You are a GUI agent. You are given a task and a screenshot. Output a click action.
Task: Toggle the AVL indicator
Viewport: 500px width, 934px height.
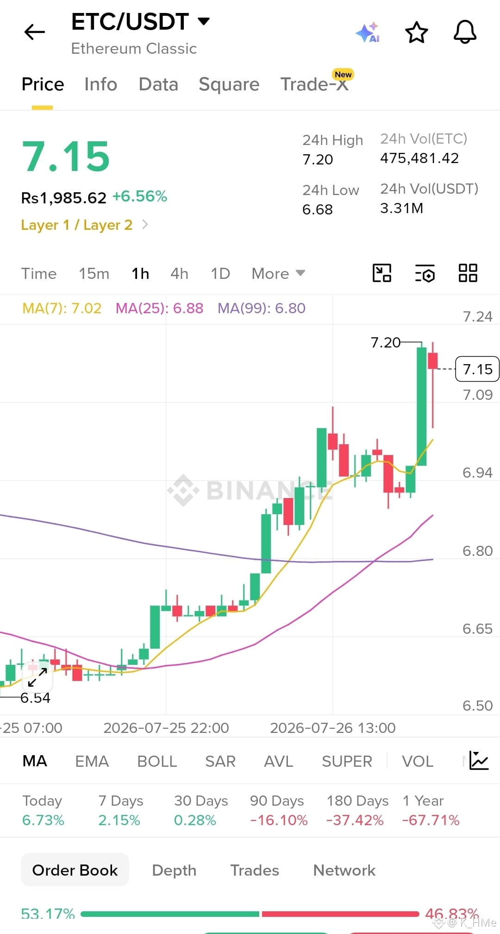coord(278,761)
